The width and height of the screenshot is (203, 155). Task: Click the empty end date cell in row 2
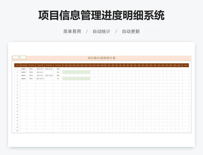click(x=49, y=72)
